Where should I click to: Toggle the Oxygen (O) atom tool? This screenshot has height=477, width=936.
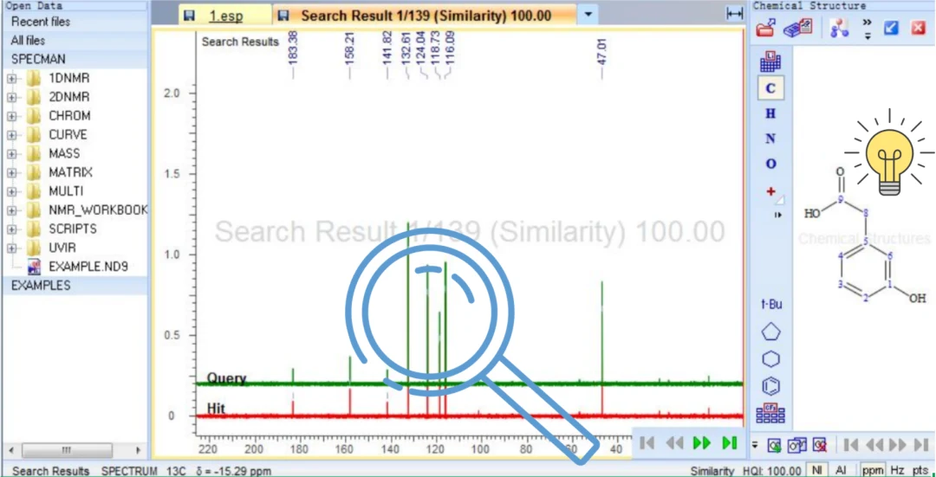[770, 164]
